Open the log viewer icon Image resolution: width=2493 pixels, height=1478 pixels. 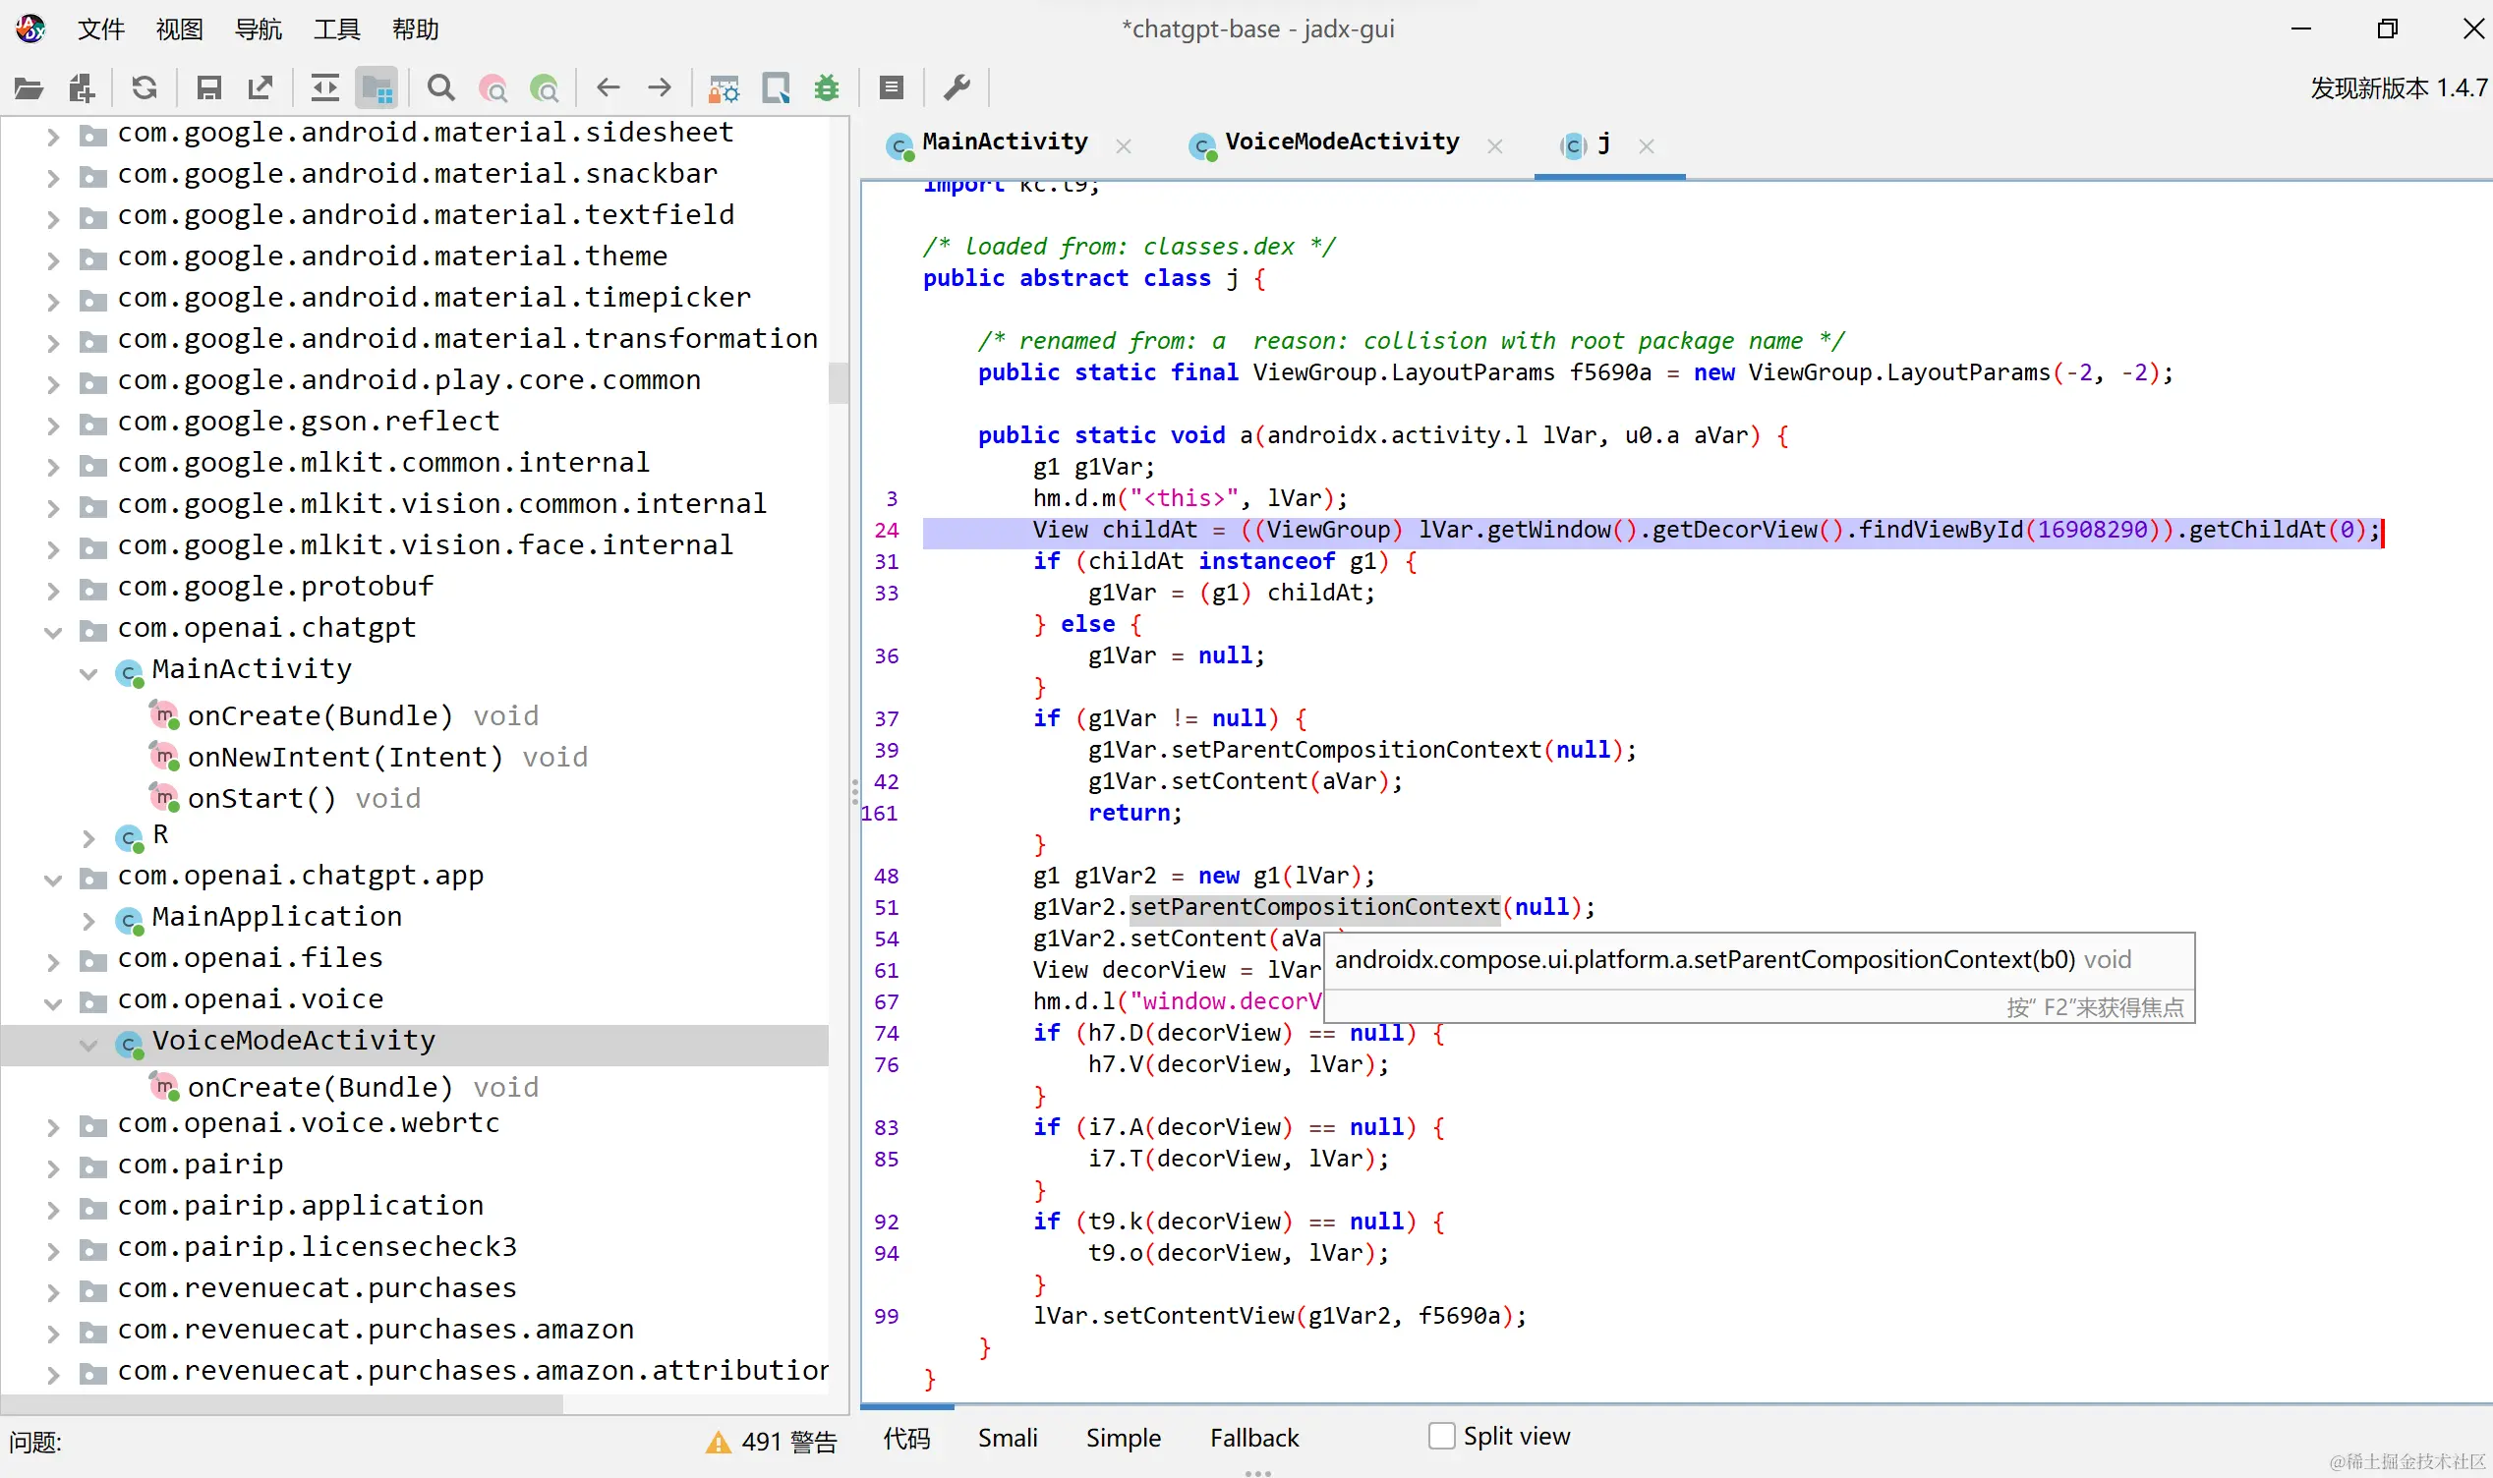pos(892,88)
